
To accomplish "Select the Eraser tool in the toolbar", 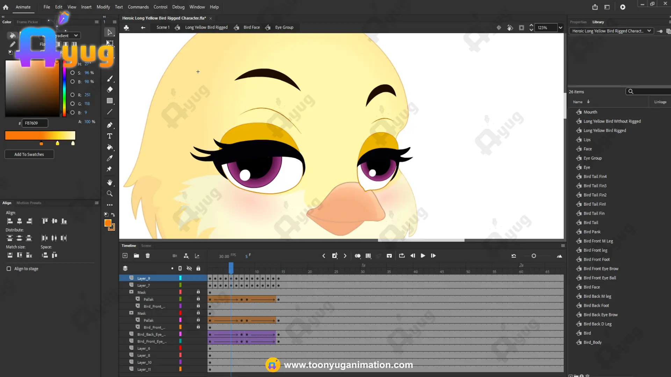I will [110, 90].
